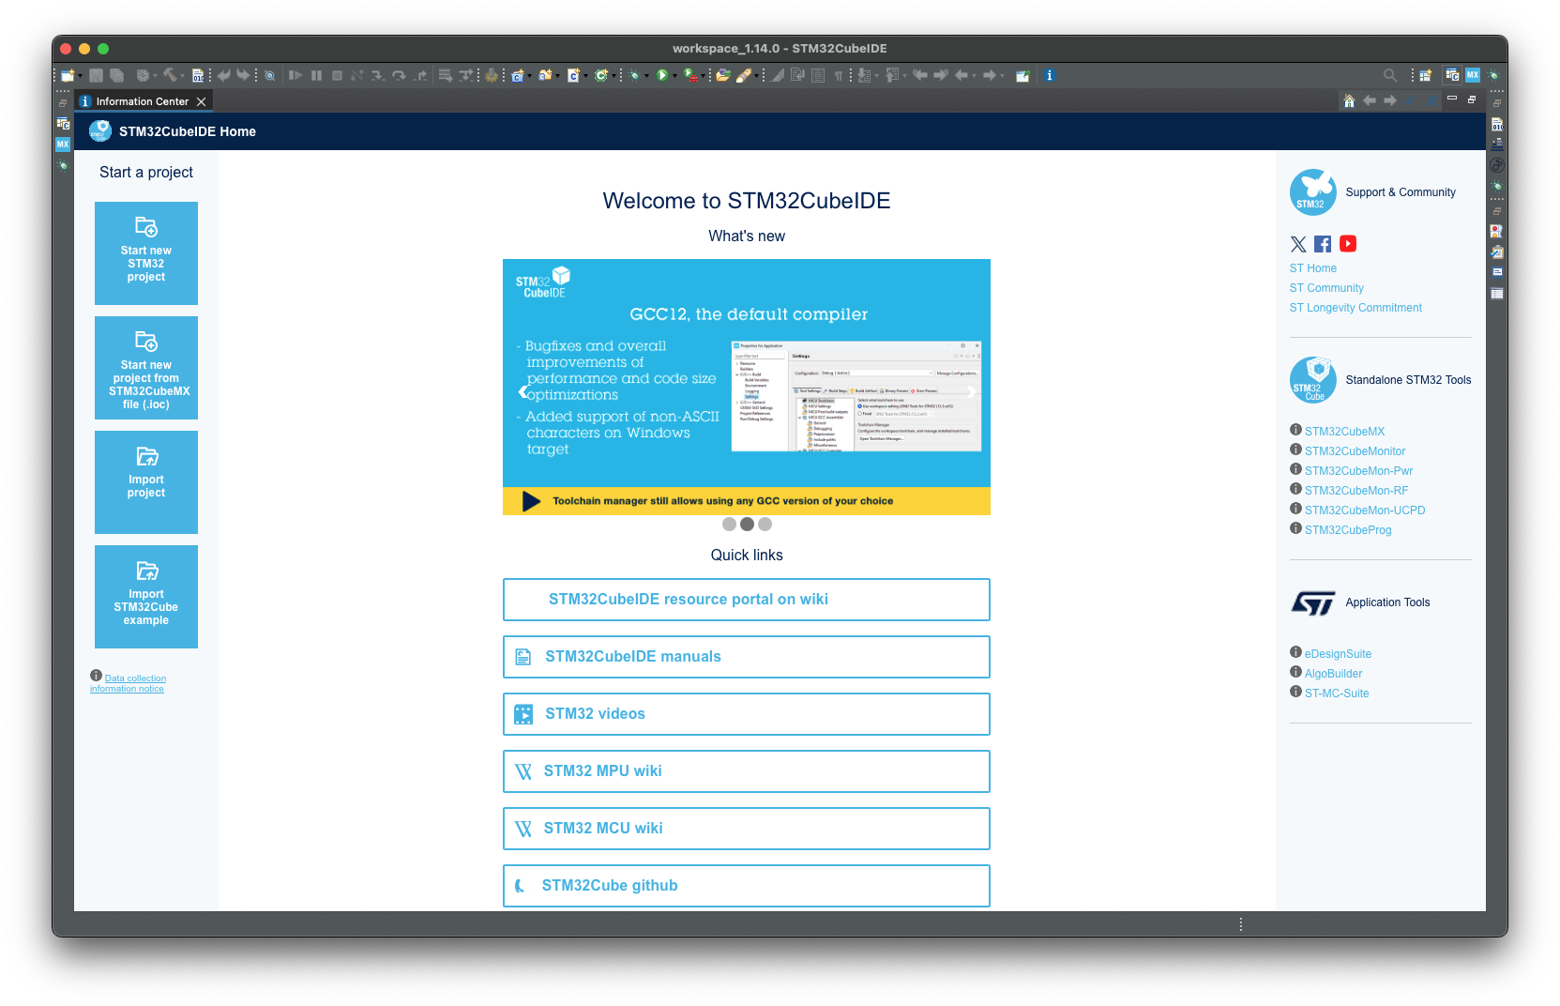
Task: Click the new C source file icon
Action: coord(573,75)
